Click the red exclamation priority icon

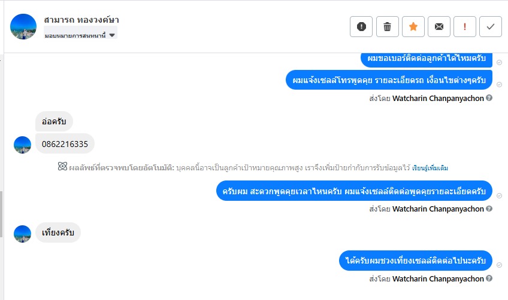point(465,26)
